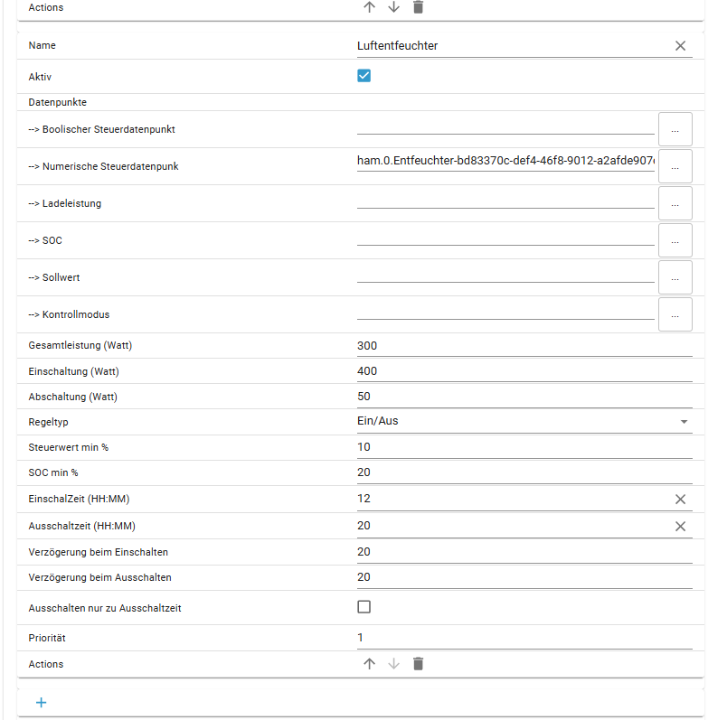Click the trash icon in top Actions row
Image resolution: width=727 pixels, height=720 pixels.
coord(418,7)
